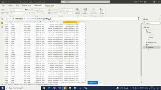Apply currency format with the $ icon
Screen dimensions: 161x90
coord(26,13)
